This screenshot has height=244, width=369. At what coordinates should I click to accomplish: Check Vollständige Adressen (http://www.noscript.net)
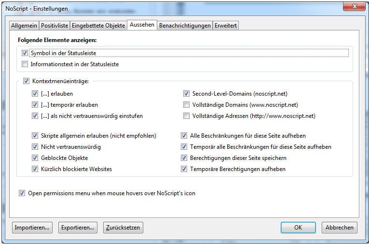click(186, 116)
